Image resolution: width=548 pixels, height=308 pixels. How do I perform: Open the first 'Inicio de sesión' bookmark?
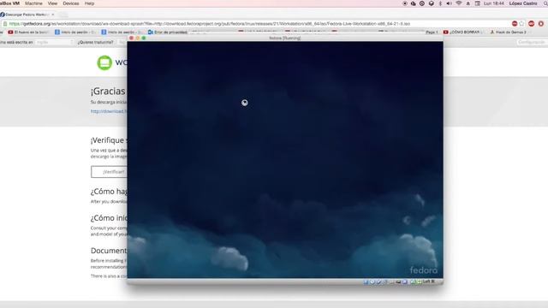(75, 33)
